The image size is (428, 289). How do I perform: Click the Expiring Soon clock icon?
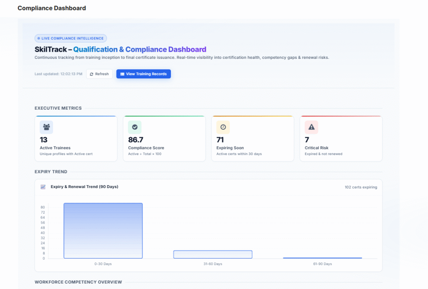[223, 127]
